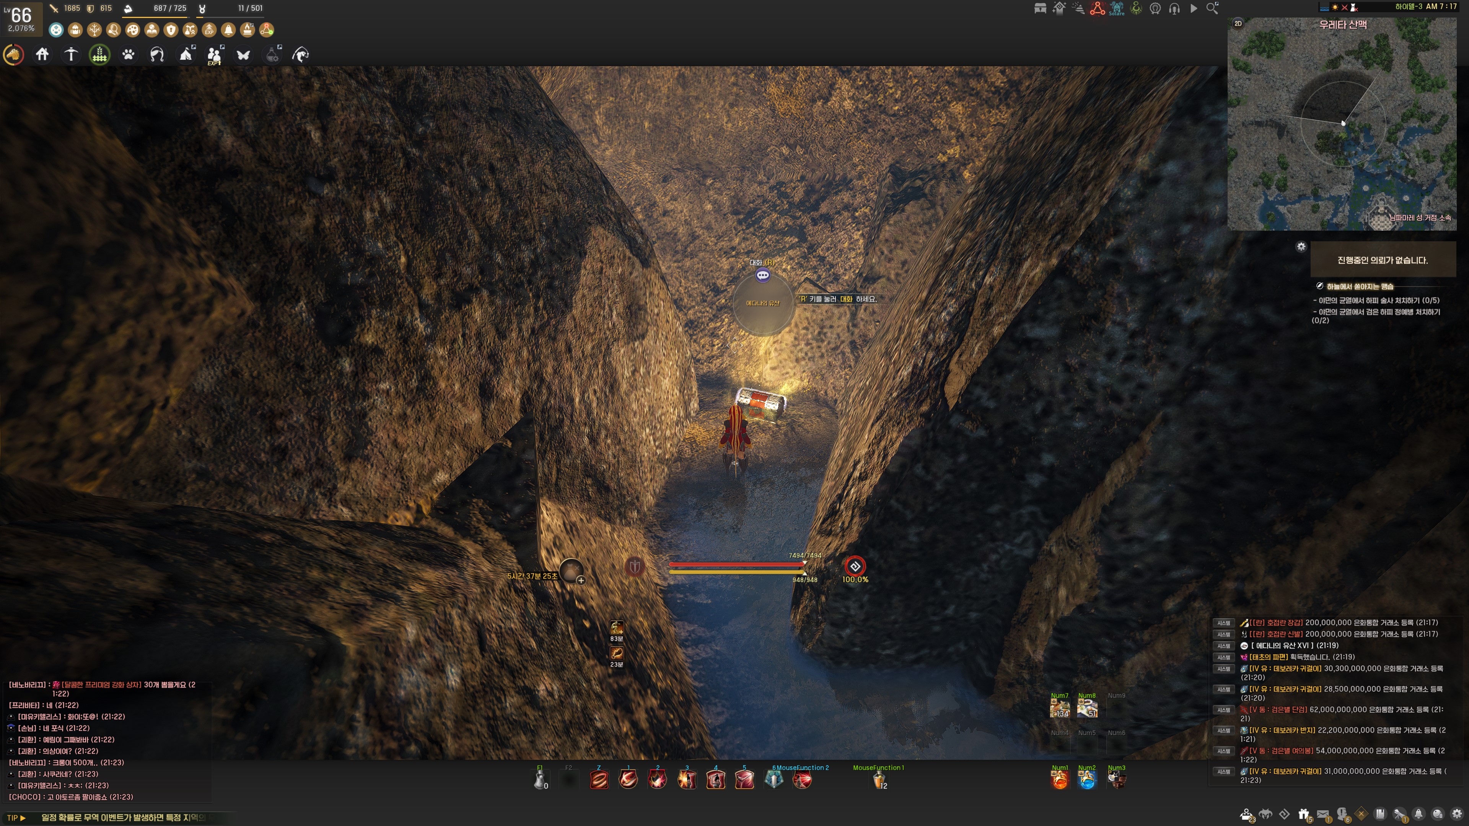The image size is (1469, 826).
Task: Click the residence house icon
Action: click(x=42, y=55)
